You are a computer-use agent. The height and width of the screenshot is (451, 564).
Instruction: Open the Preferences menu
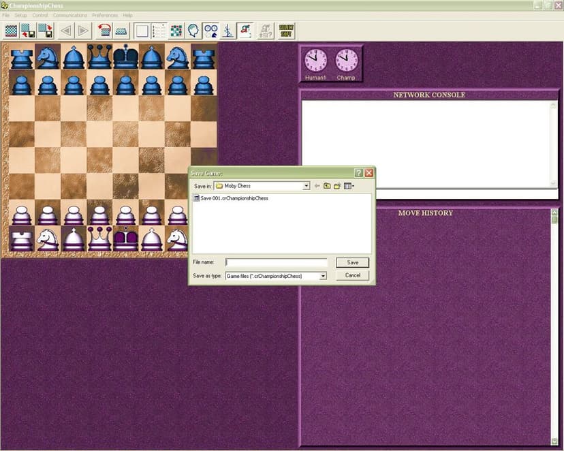[105, 15]
